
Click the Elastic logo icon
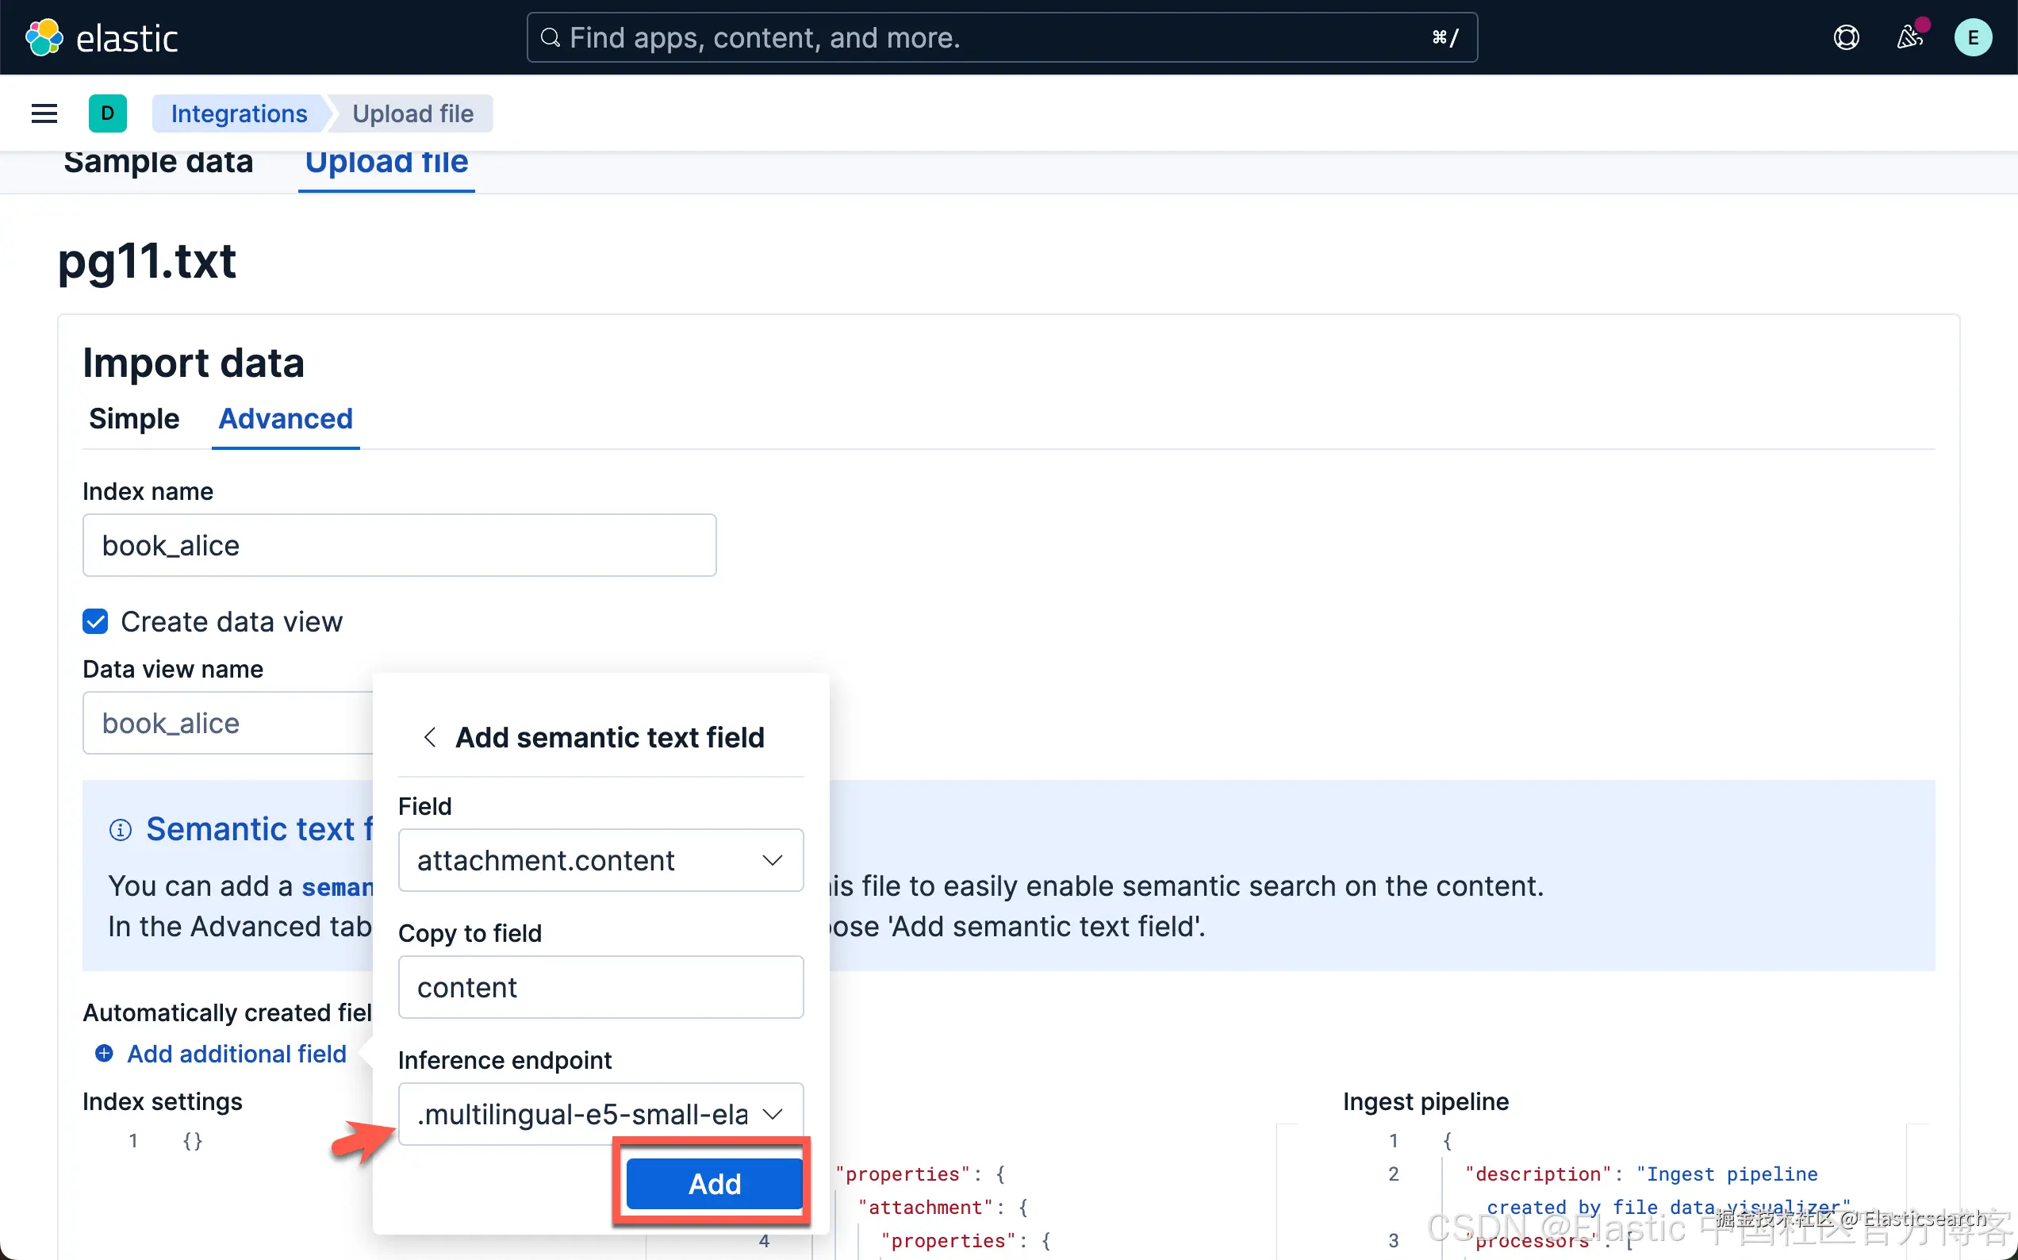pos(44,37)
